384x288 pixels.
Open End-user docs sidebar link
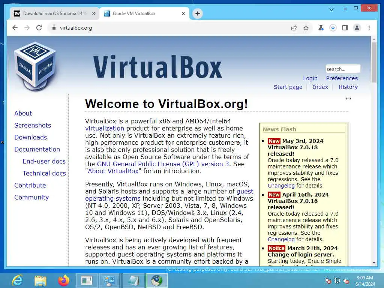(x=44, y=161)
